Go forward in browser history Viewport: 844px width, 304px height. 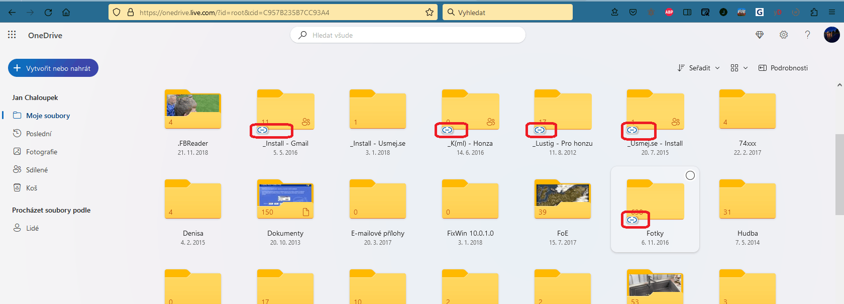click(x=30, y=12)
